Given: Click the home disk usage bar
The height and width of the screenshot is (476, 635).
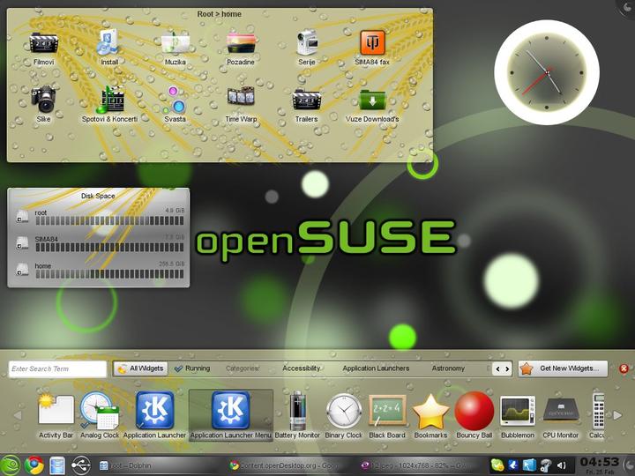Looking at the screenshot, I should pos(109,274).
